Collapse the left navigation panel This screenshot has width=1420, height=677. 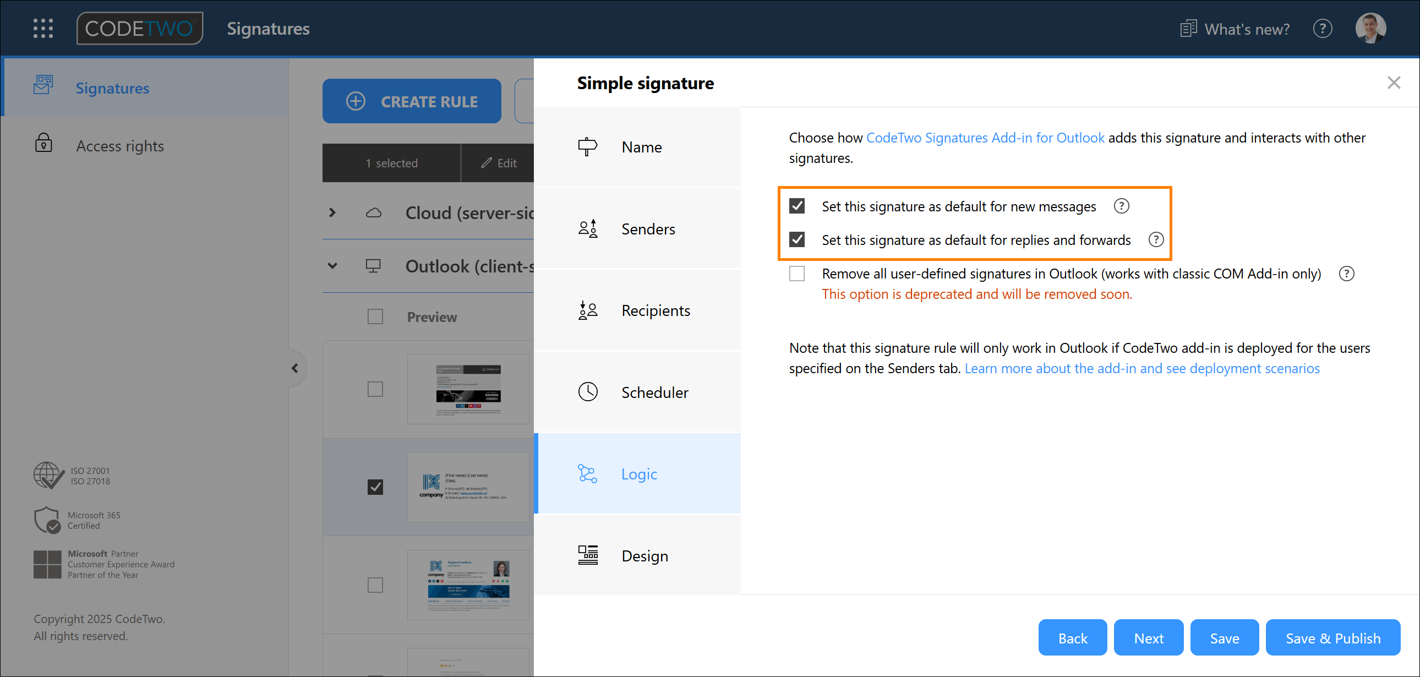coord(296,368)
